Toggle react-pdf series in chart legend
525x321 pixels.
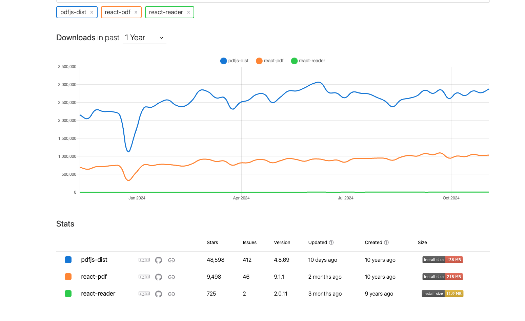coord(270,61)
